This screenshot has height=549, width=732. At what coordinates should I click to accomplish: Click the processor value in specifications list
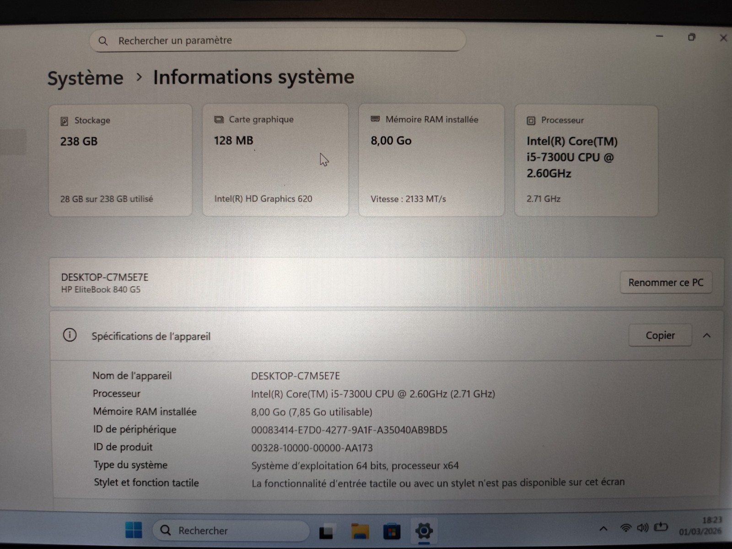tap(373, 394)
